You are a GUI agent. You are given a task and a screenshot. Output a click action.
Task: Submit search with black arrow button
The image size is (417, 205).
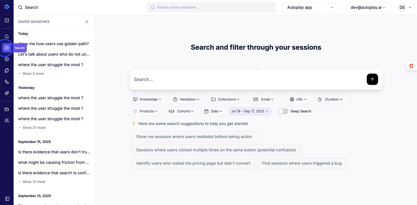[x=372, y=79]
